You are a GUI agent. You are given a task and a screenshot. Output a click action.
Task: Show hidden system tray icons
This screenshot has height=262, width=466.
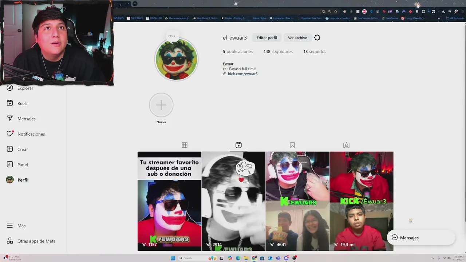[433, 258]
